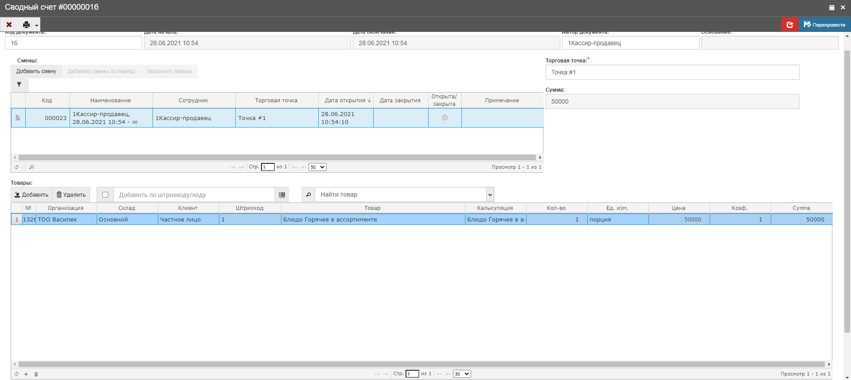851x380 pixels.
Task: Click the filter funnel icon above shifts table
Action: (x=19, y=85)
